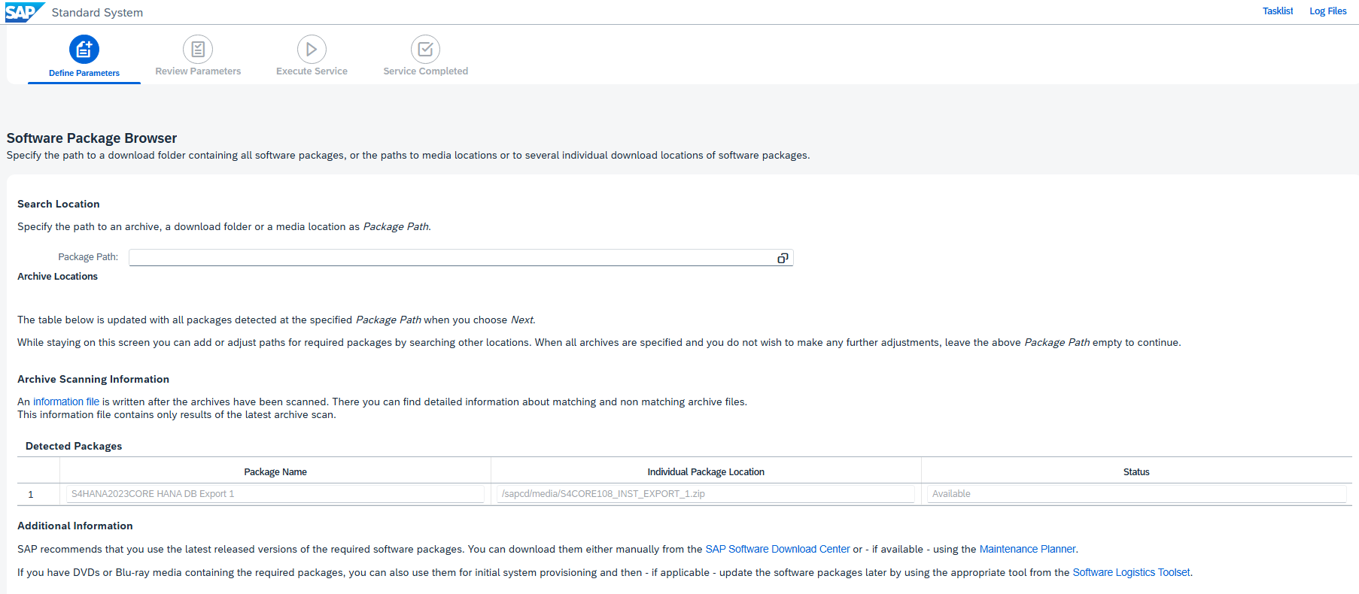This screenshot has height=594, width=1359.
Task: Click the Individual Package Location column header
Action: (x=706, y=472)
